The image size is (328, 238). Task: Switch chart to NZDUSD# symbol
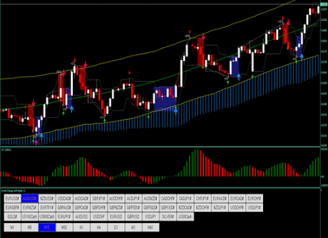pyautogui.click(x=47, y=198)
